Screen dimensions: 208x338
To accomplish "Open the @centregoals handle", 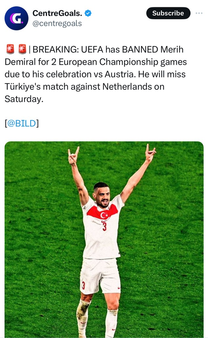I will click(57, 24).
